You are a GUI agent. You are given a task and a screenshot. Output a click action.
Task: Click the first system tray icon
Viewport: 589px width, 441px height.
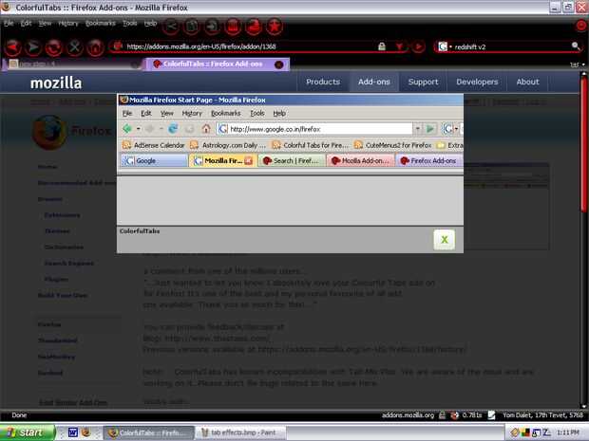[x=514, y=432]
